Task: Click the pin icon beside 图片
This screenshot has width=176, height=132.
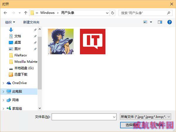Action: click(x=35, y=49)
